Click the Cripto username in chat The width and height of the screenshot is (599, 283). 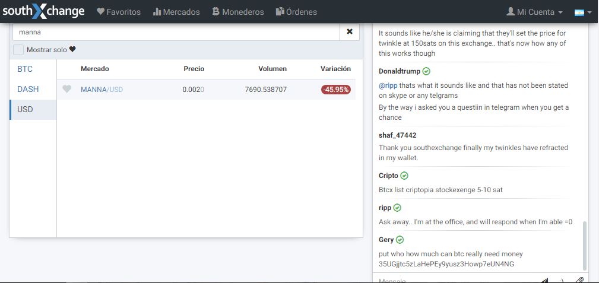coord(388,176)
